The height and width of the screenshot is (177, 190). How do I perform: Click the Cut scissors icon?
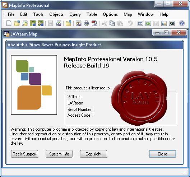(104, 23)
